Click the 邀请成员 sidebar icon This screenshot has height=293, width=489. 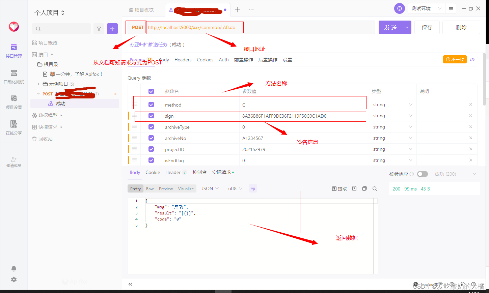click(13, 162)
